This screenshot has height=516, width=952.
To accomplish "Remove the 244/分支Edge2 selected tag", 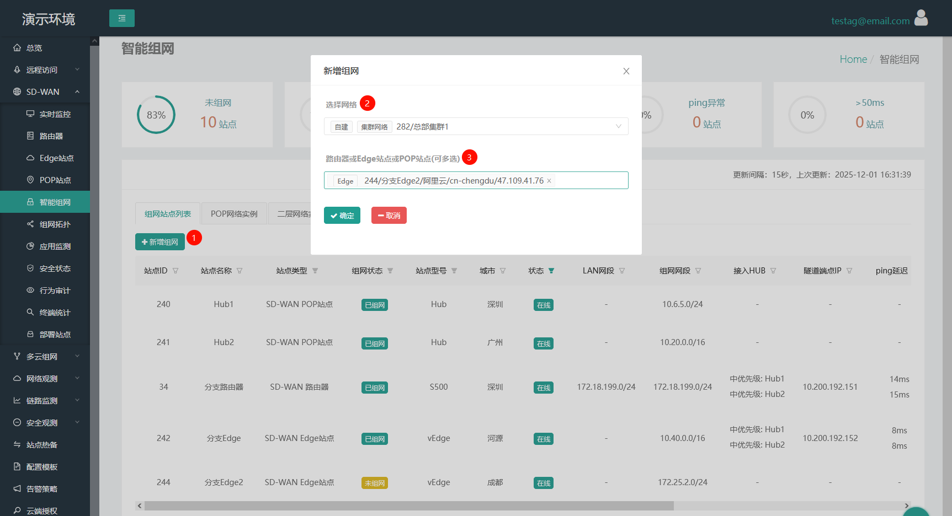I will (x=549, y=181).
